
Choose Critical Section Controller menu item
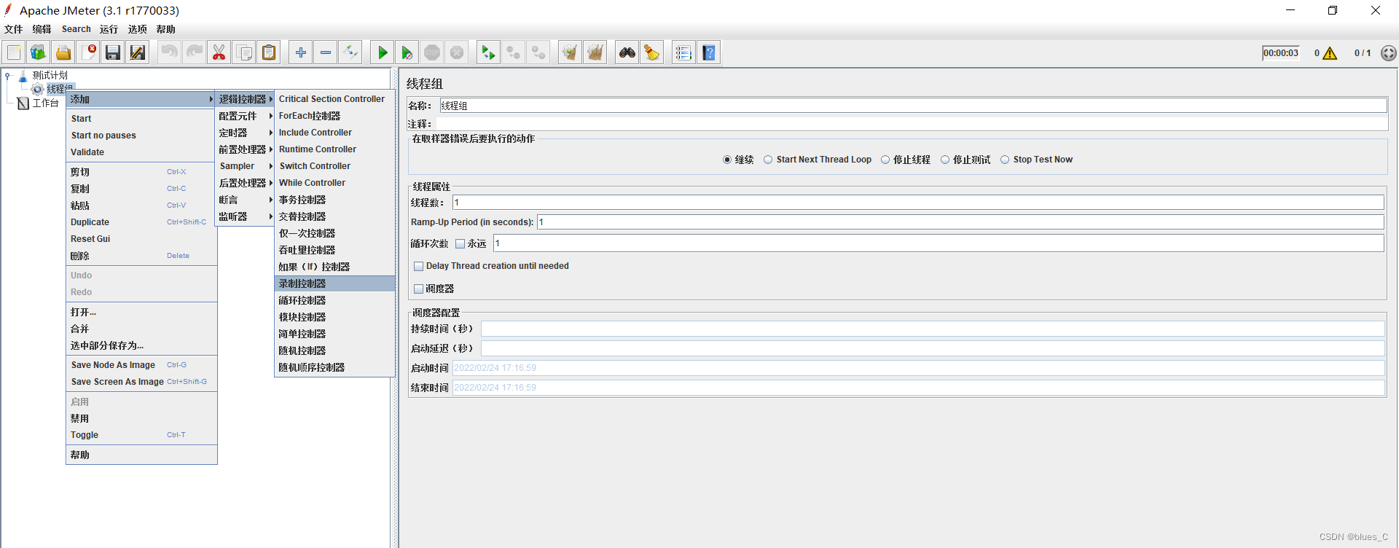(334, 99)
